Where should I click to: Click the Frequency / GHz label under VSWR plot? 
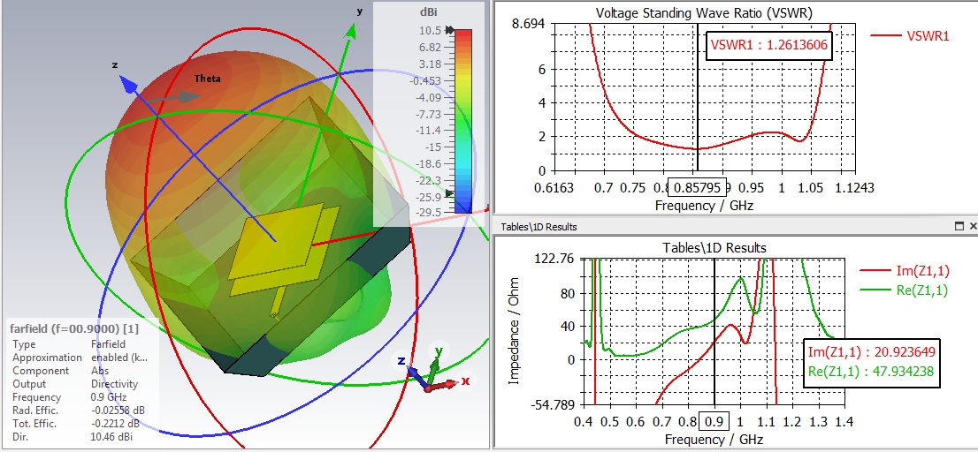point(704,206)
